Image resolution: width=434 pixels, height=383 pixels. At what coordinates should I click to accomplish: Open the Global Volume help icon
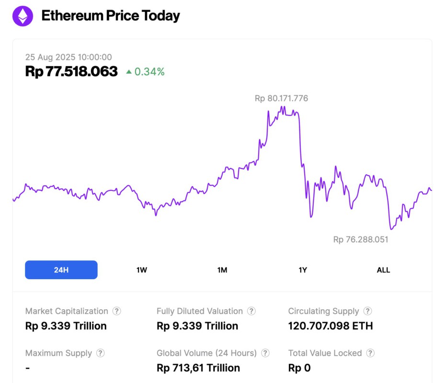(266, 353)
